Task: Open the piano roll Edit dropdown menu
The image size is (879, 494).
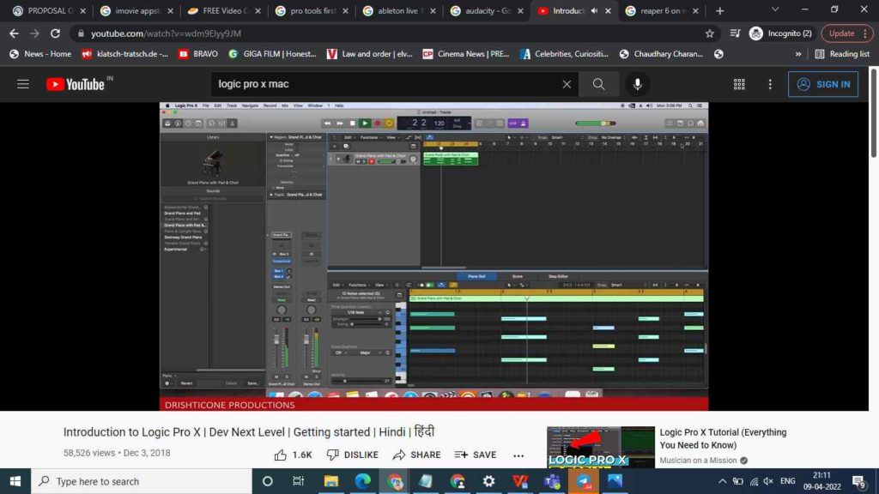Action: [x=338, y=285]
